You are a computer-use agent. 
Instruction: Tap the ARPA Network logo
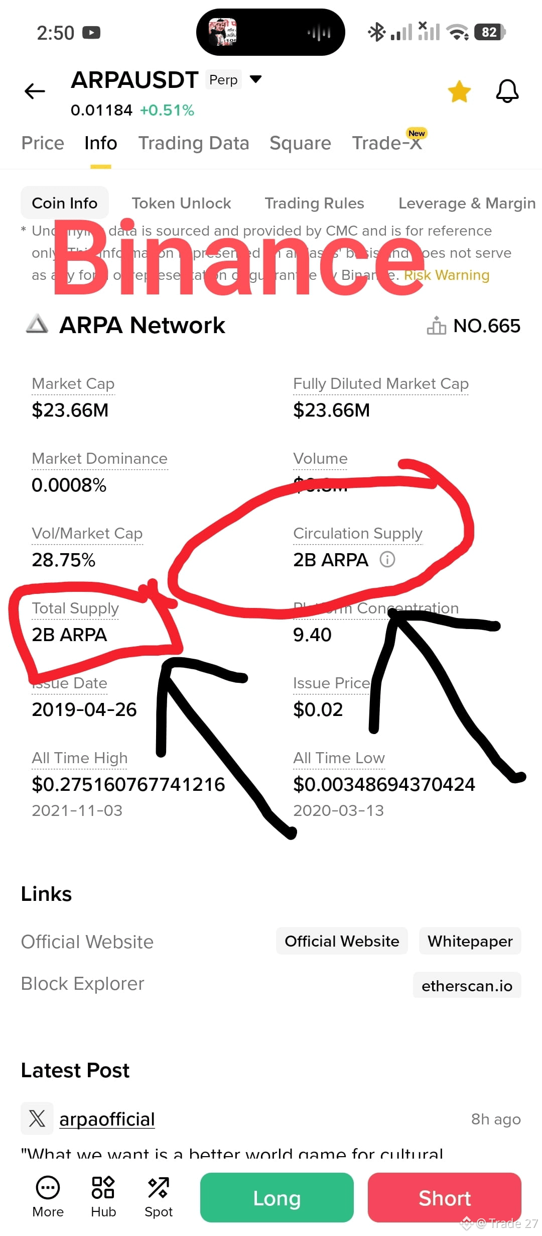point(37,324)
